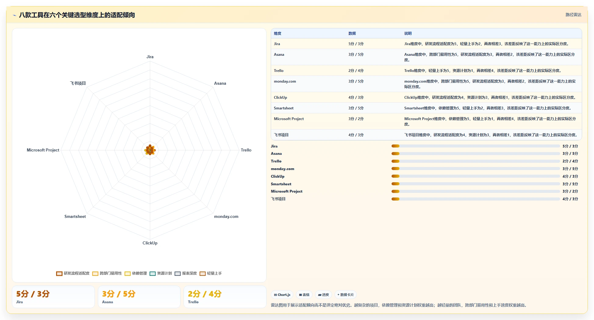Select the Microsoft Project cell in the table

(x=289, y=119)
